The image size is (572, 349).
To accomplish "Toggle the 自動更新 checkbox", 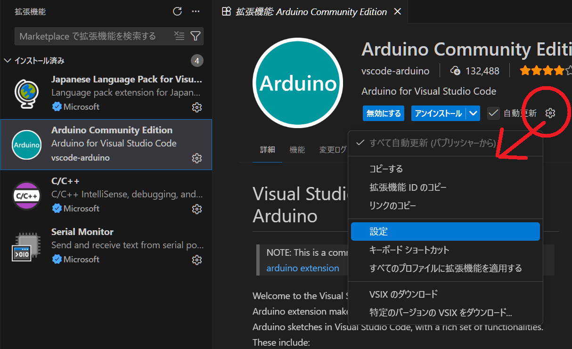I will point(493,113).
